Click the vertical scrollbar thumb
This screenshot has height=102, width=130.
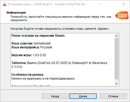[116, 59]
